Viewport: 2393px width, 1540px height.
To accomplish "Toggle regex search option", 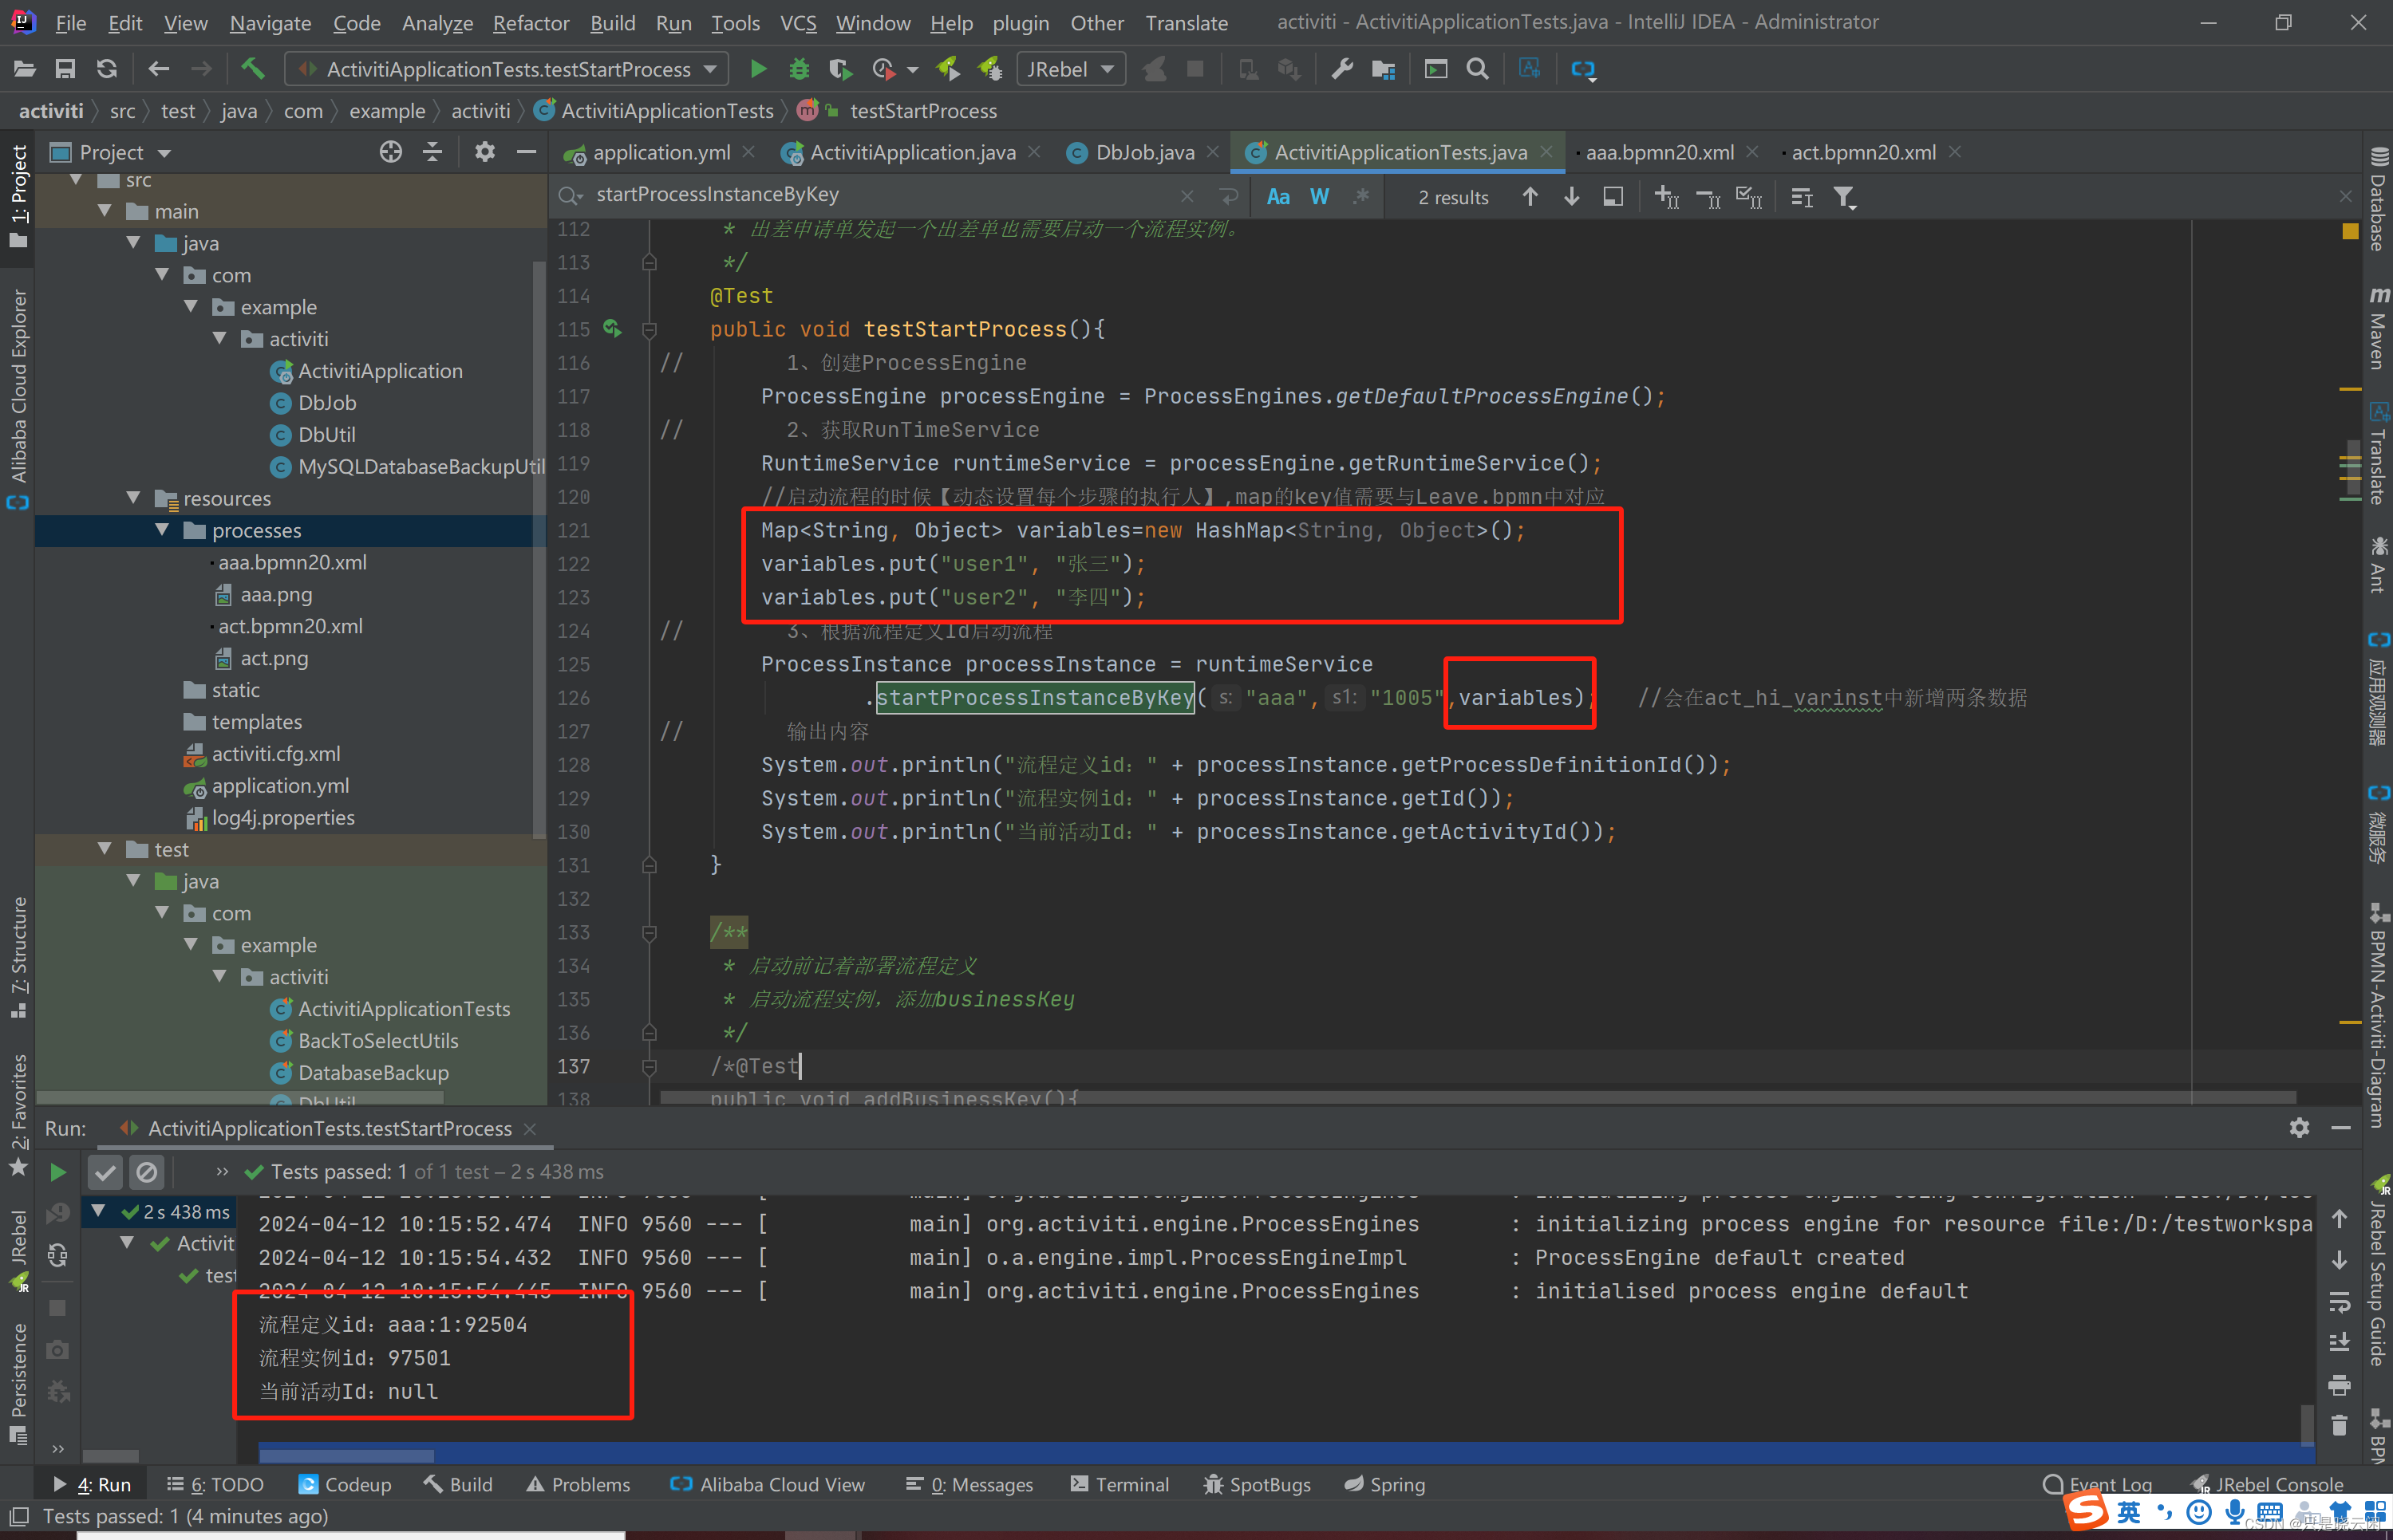I will tap(1360, 197).
